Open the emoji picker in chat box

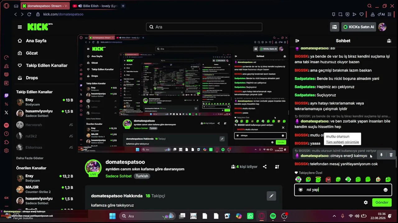click(386, 190)
